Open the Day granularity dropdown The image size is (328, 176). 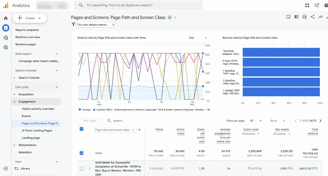tap(198, 38)
